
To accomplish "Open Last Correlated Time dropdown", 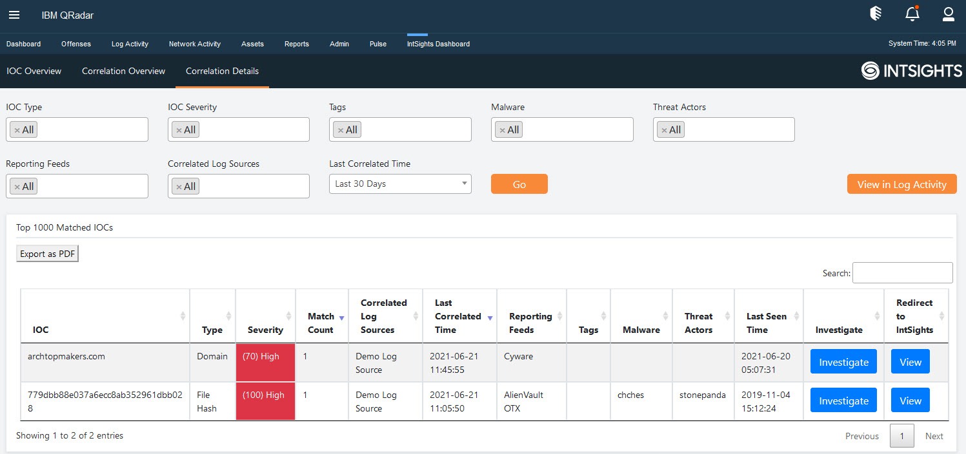I will pyautogui.click(x=400, y=184).
